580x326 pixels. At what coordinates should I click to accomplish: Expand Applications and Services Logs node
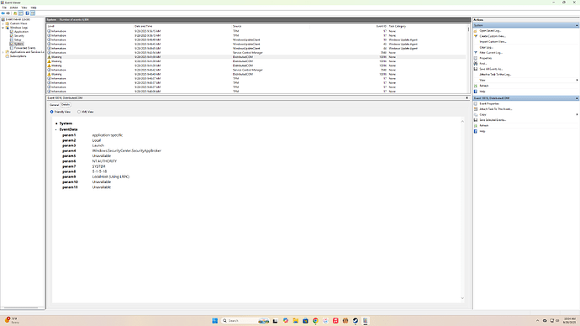(3, 52)
